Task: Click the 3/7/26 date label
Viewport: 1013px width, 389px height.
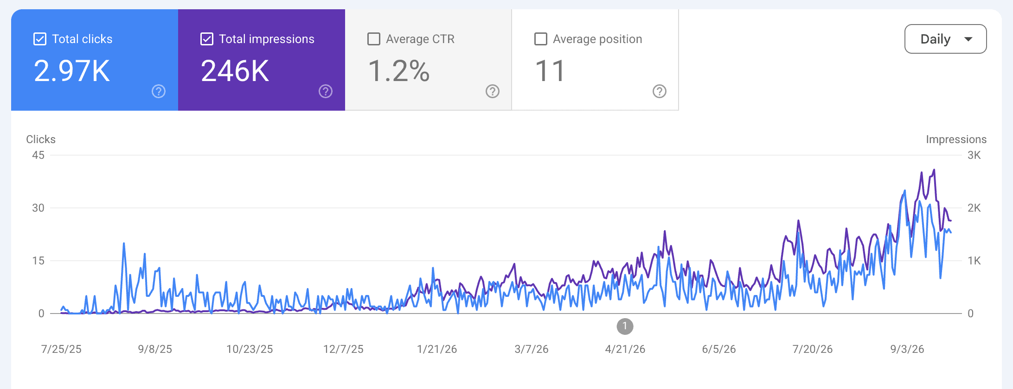Action: 532,349
